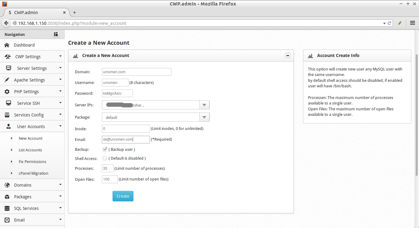This screenshot has width=419, height=228.
Task: Open the Package selection dropdown
Action: coord(204,117)
